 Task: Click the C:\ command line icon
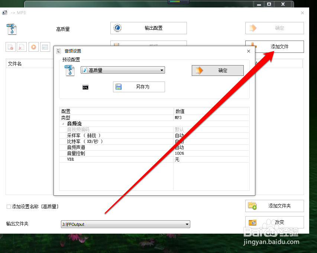[85, 87]
